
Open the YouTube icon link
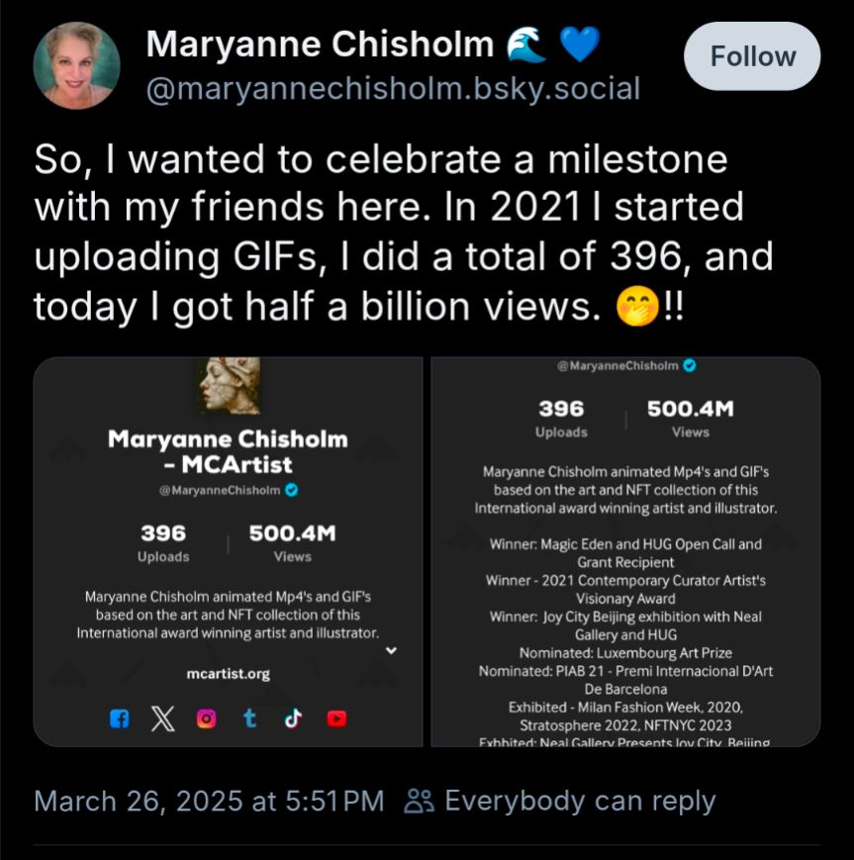click(336, 719)
